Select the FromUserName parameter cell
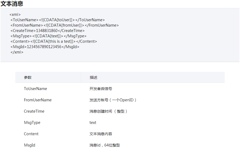Viewport: 247px width, 150px height. click(x=38, y=100)
